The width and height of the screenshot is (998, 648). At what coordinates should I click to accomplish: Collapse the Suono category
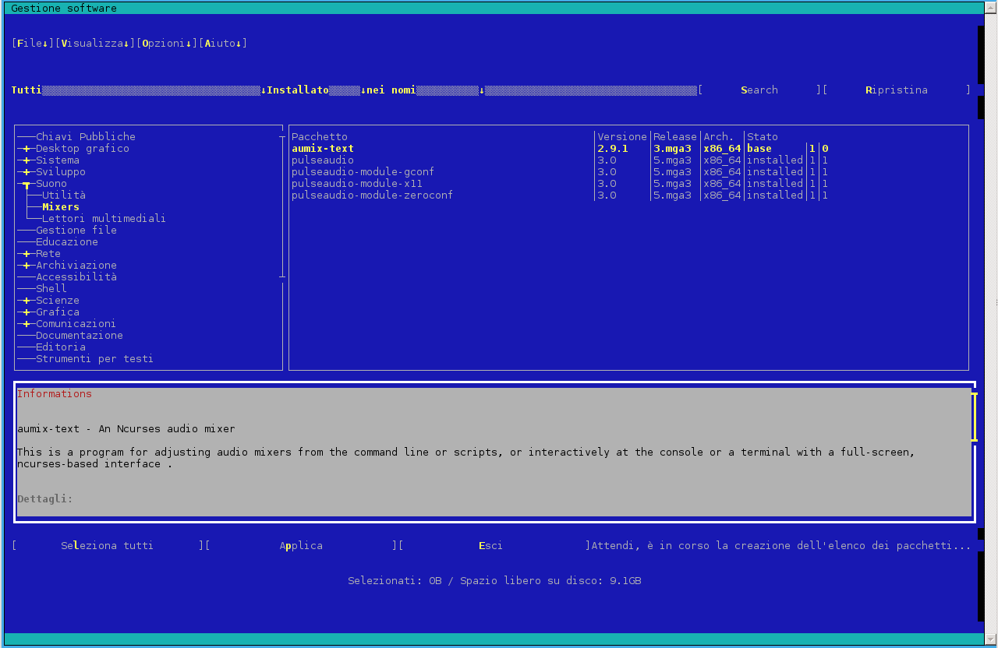[x=27, y=185]
